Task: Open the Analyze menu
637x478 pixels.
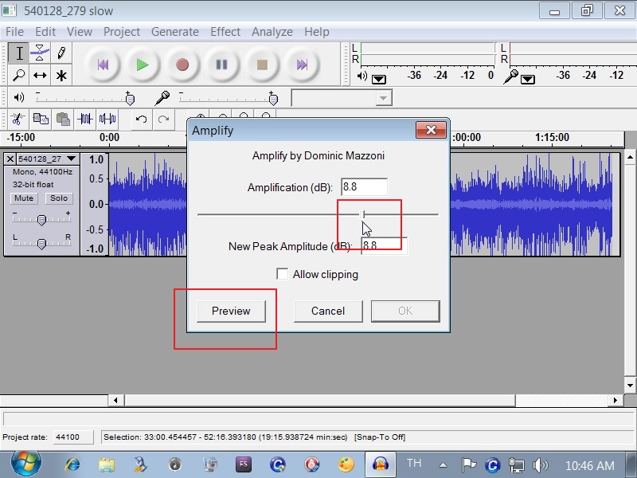Action: pyautogui.click(x=272, y=32)
